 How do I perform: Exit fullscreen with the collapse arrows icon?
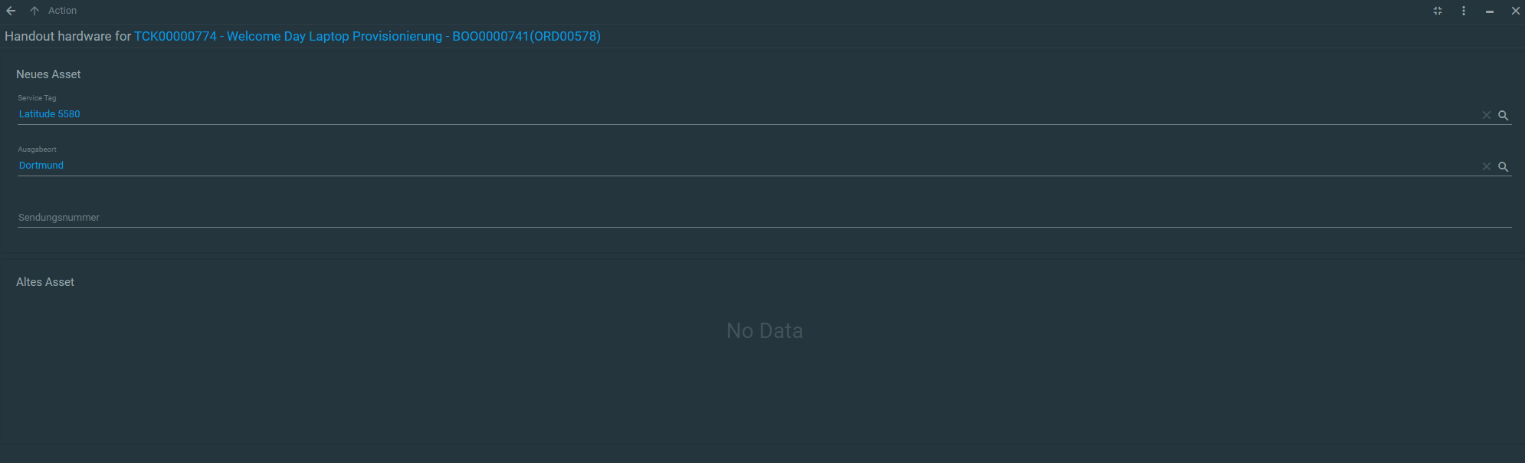click(1438, 11)
